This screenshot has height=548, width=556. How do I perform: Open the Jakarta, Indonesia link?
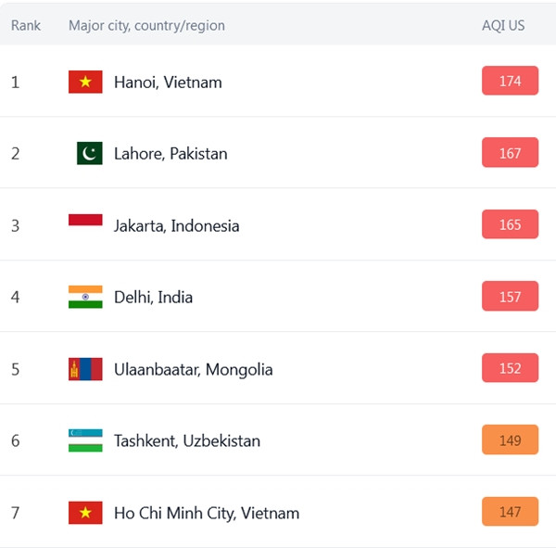176,225
